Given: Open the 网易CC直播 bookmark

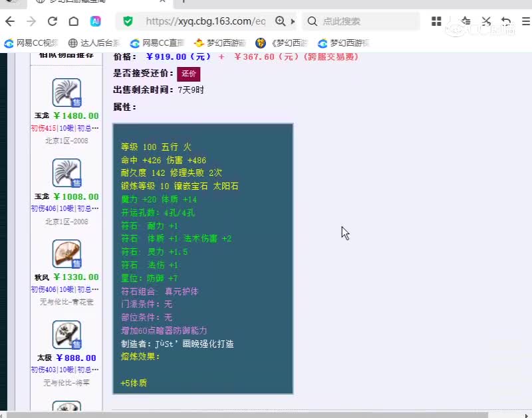Looking at the screenshot, I should click(157, 43).
